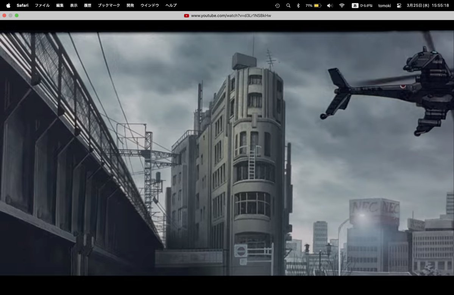
Task: Open the ウインドウ menu
Action: [150, 5]
